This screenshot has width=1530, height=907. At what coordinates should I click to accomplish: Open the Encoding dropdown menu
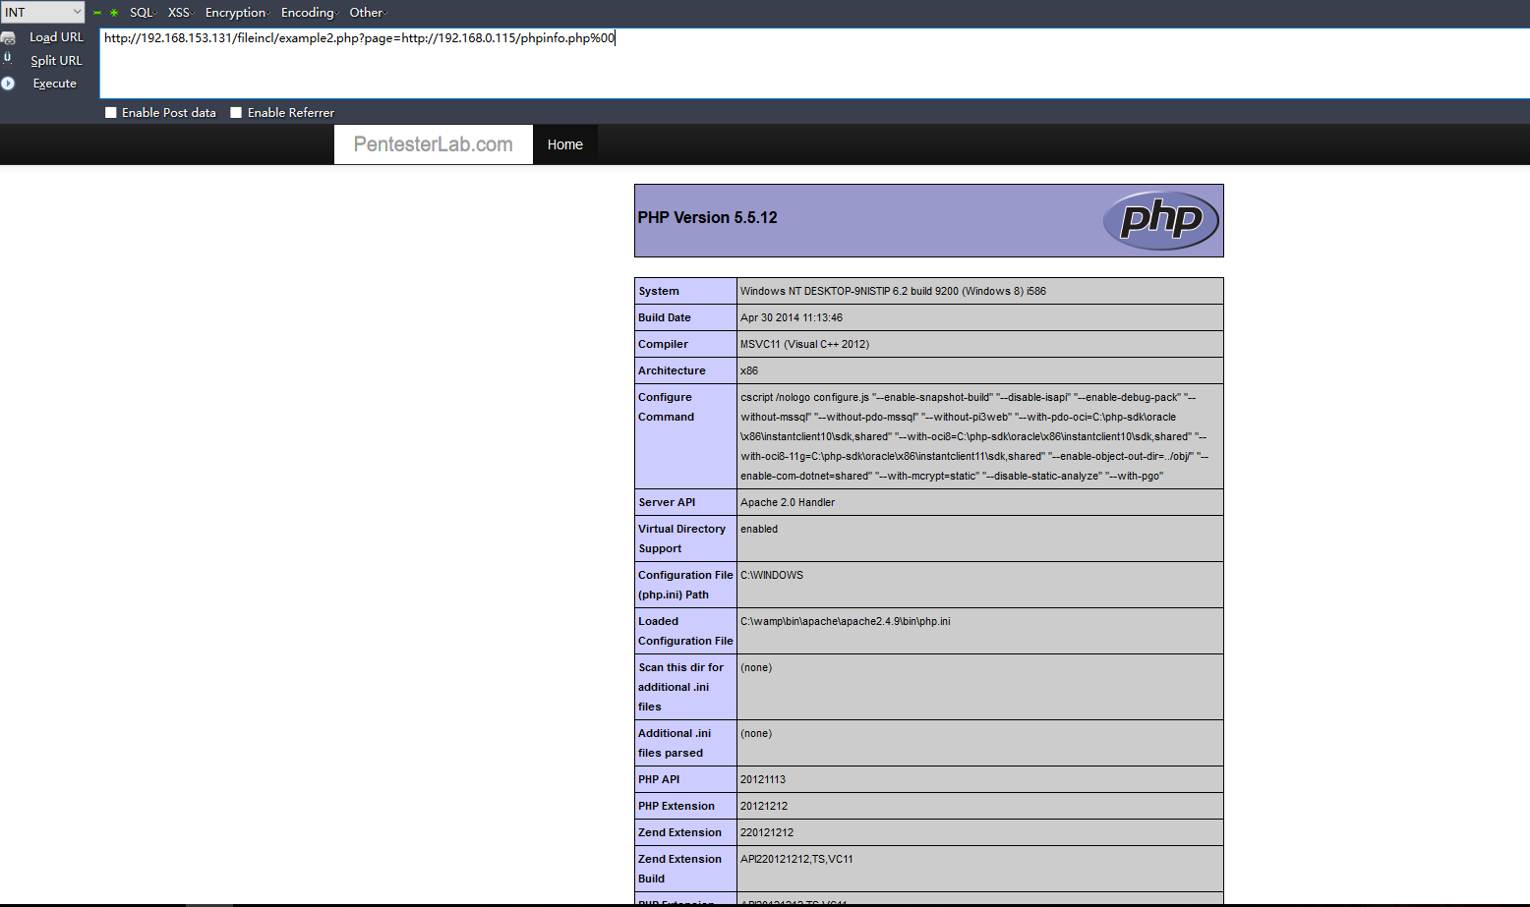(x=309, y=13)
